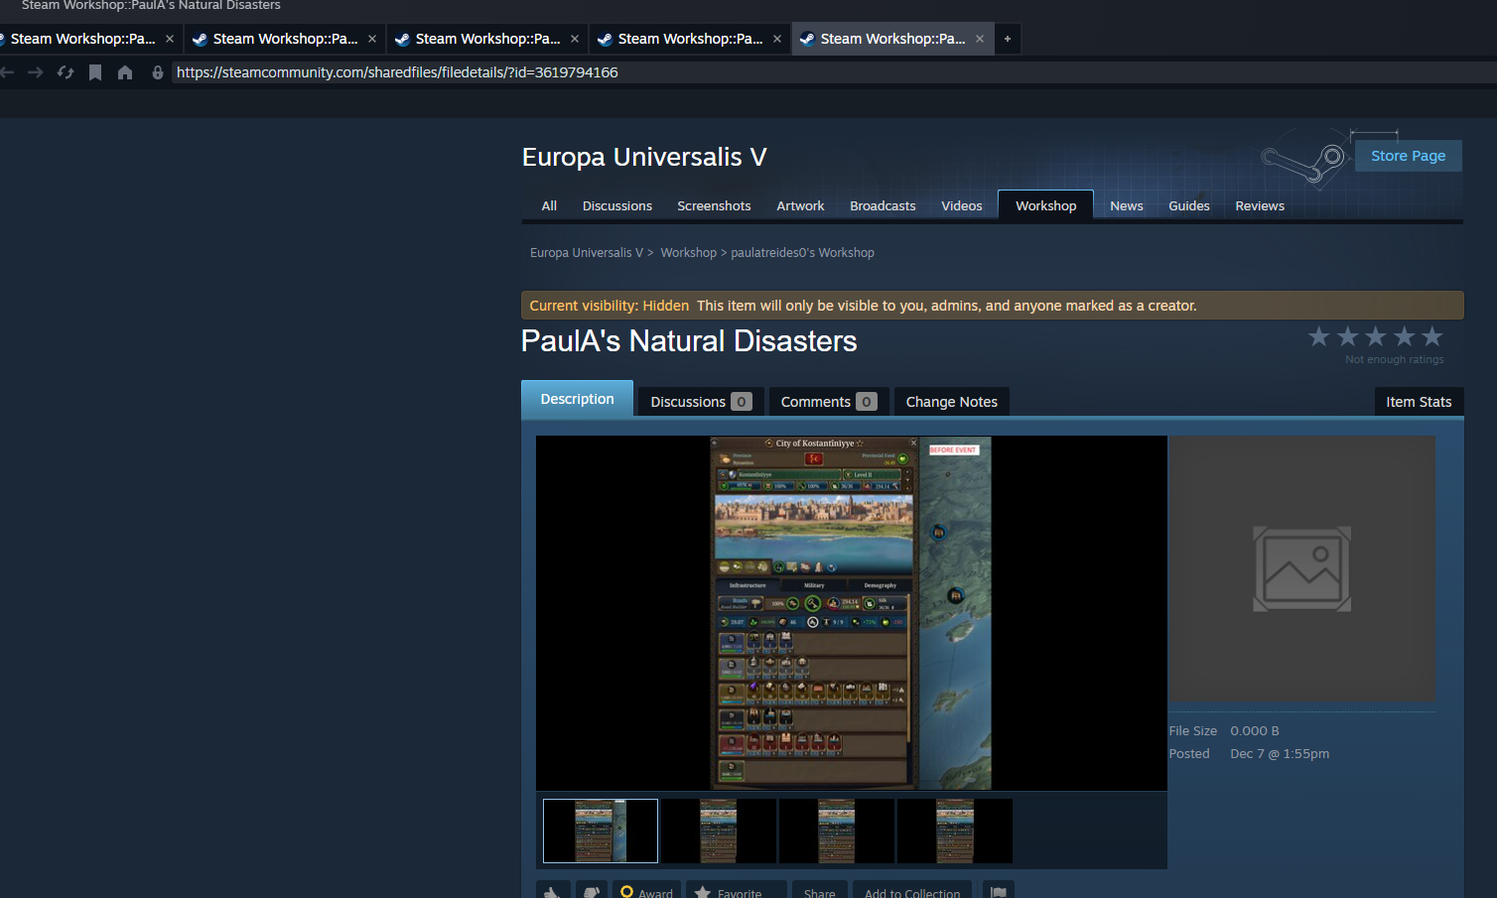The width and height of the screenshot is (1497, 898).
Task: Open a new tab with the plus button
Action: (1008, 39)
